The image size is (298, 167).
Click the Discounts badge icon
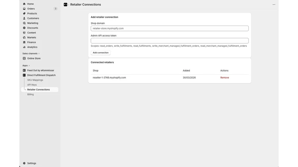click(x=24, y=28)
